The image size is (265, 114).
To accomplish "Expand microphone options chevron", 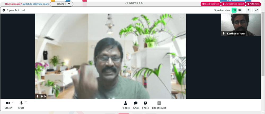I will (26, 102).
